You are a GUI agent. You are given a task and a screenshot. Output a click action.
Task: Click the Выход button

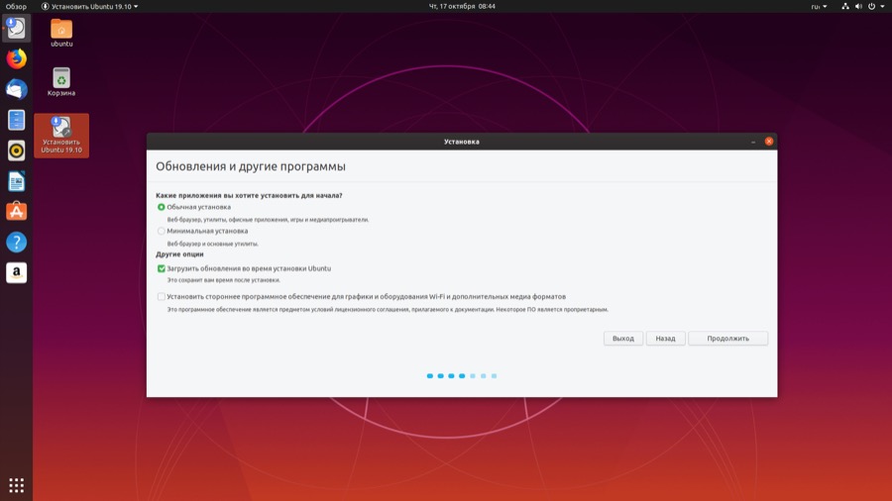pos(623,339)
